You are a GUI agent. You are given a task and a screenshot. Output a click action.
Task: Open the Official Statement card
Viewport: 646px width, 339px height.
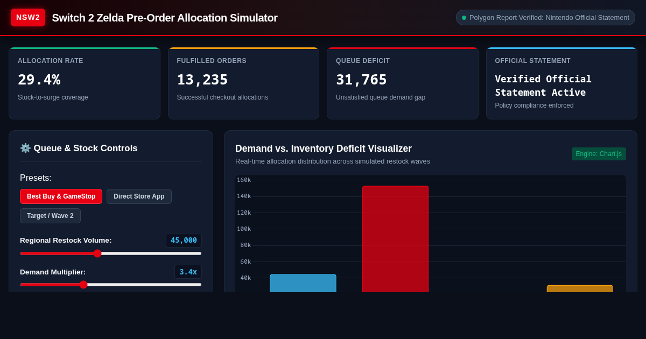click(561, 83)
